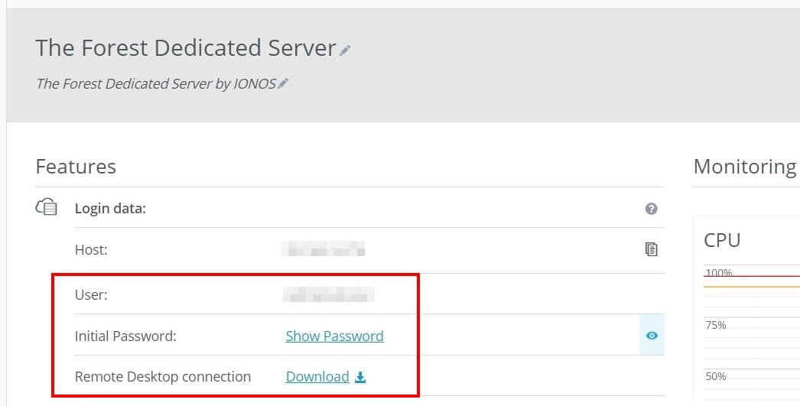The width and height of the screenshot is (800, 406).
Task: Click the Login data: label
Action: [x=110, y=209]
